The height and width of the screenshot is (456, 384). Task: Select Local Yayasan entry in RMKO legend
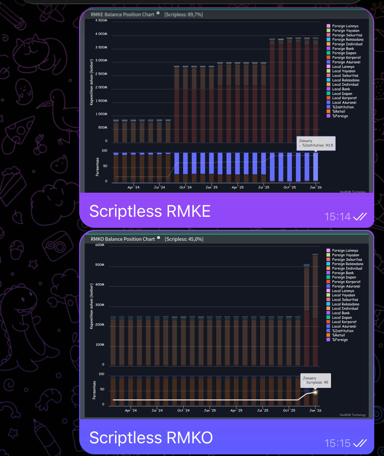(341, 295)
